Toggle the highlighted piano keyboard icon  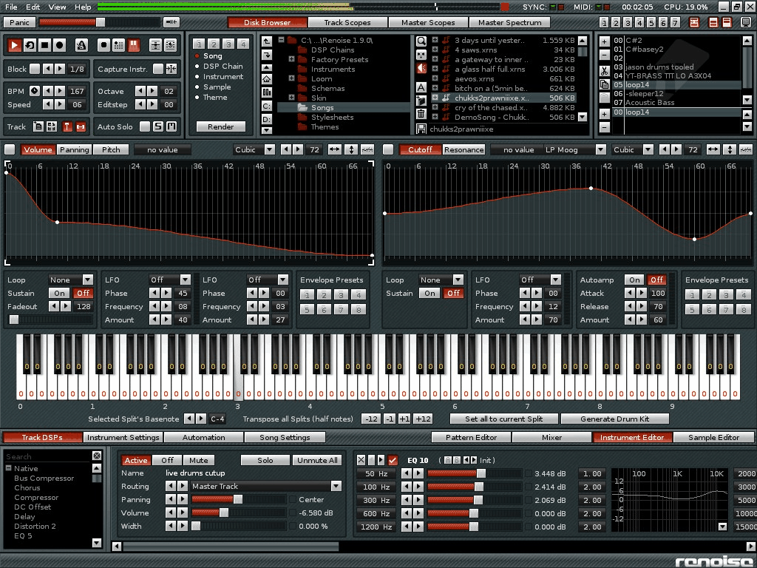[134, 45]
